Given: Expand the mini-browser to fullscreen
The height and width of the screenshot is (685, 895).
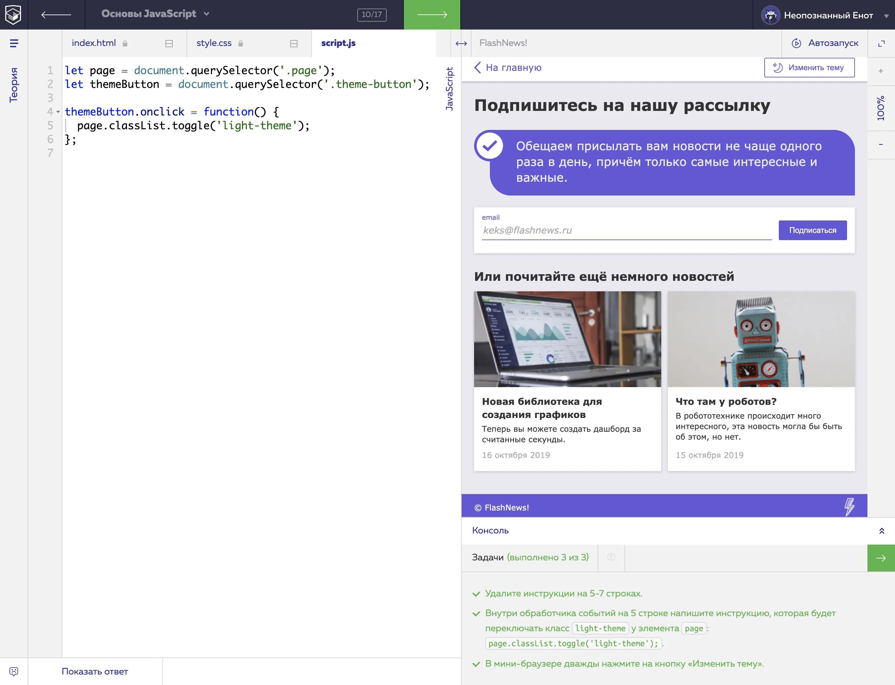Looking at the screenshot, I should pyautogui.click(x=881, y=44).
